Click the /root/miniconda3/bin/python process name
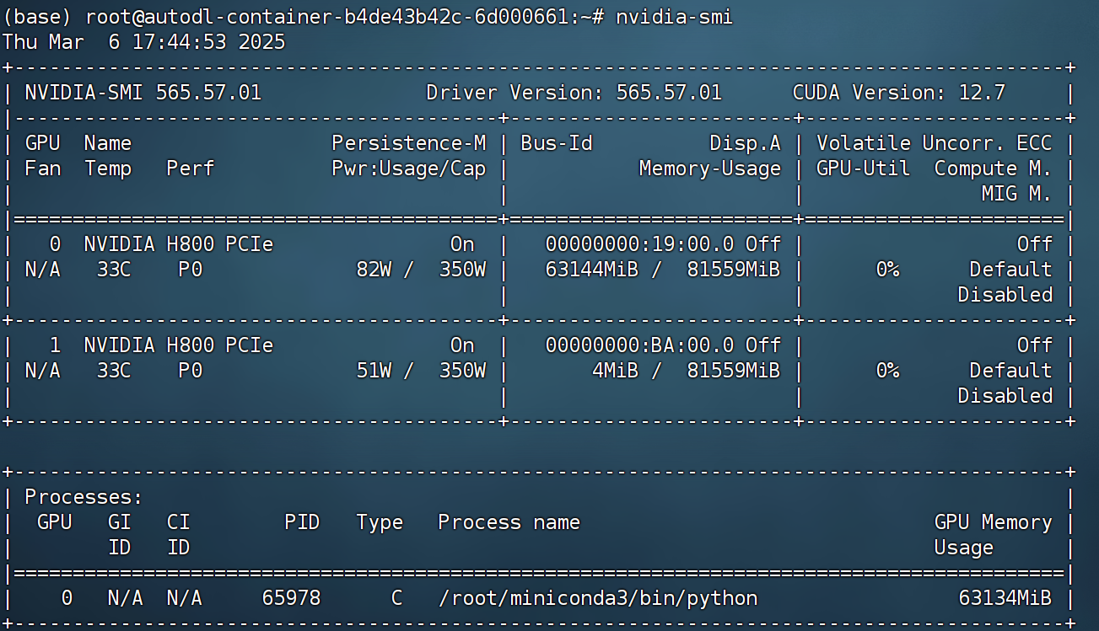 (598, 598)
